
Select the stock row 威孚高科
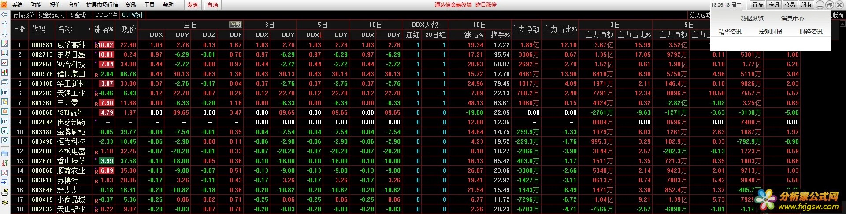[x=71, y=45]
